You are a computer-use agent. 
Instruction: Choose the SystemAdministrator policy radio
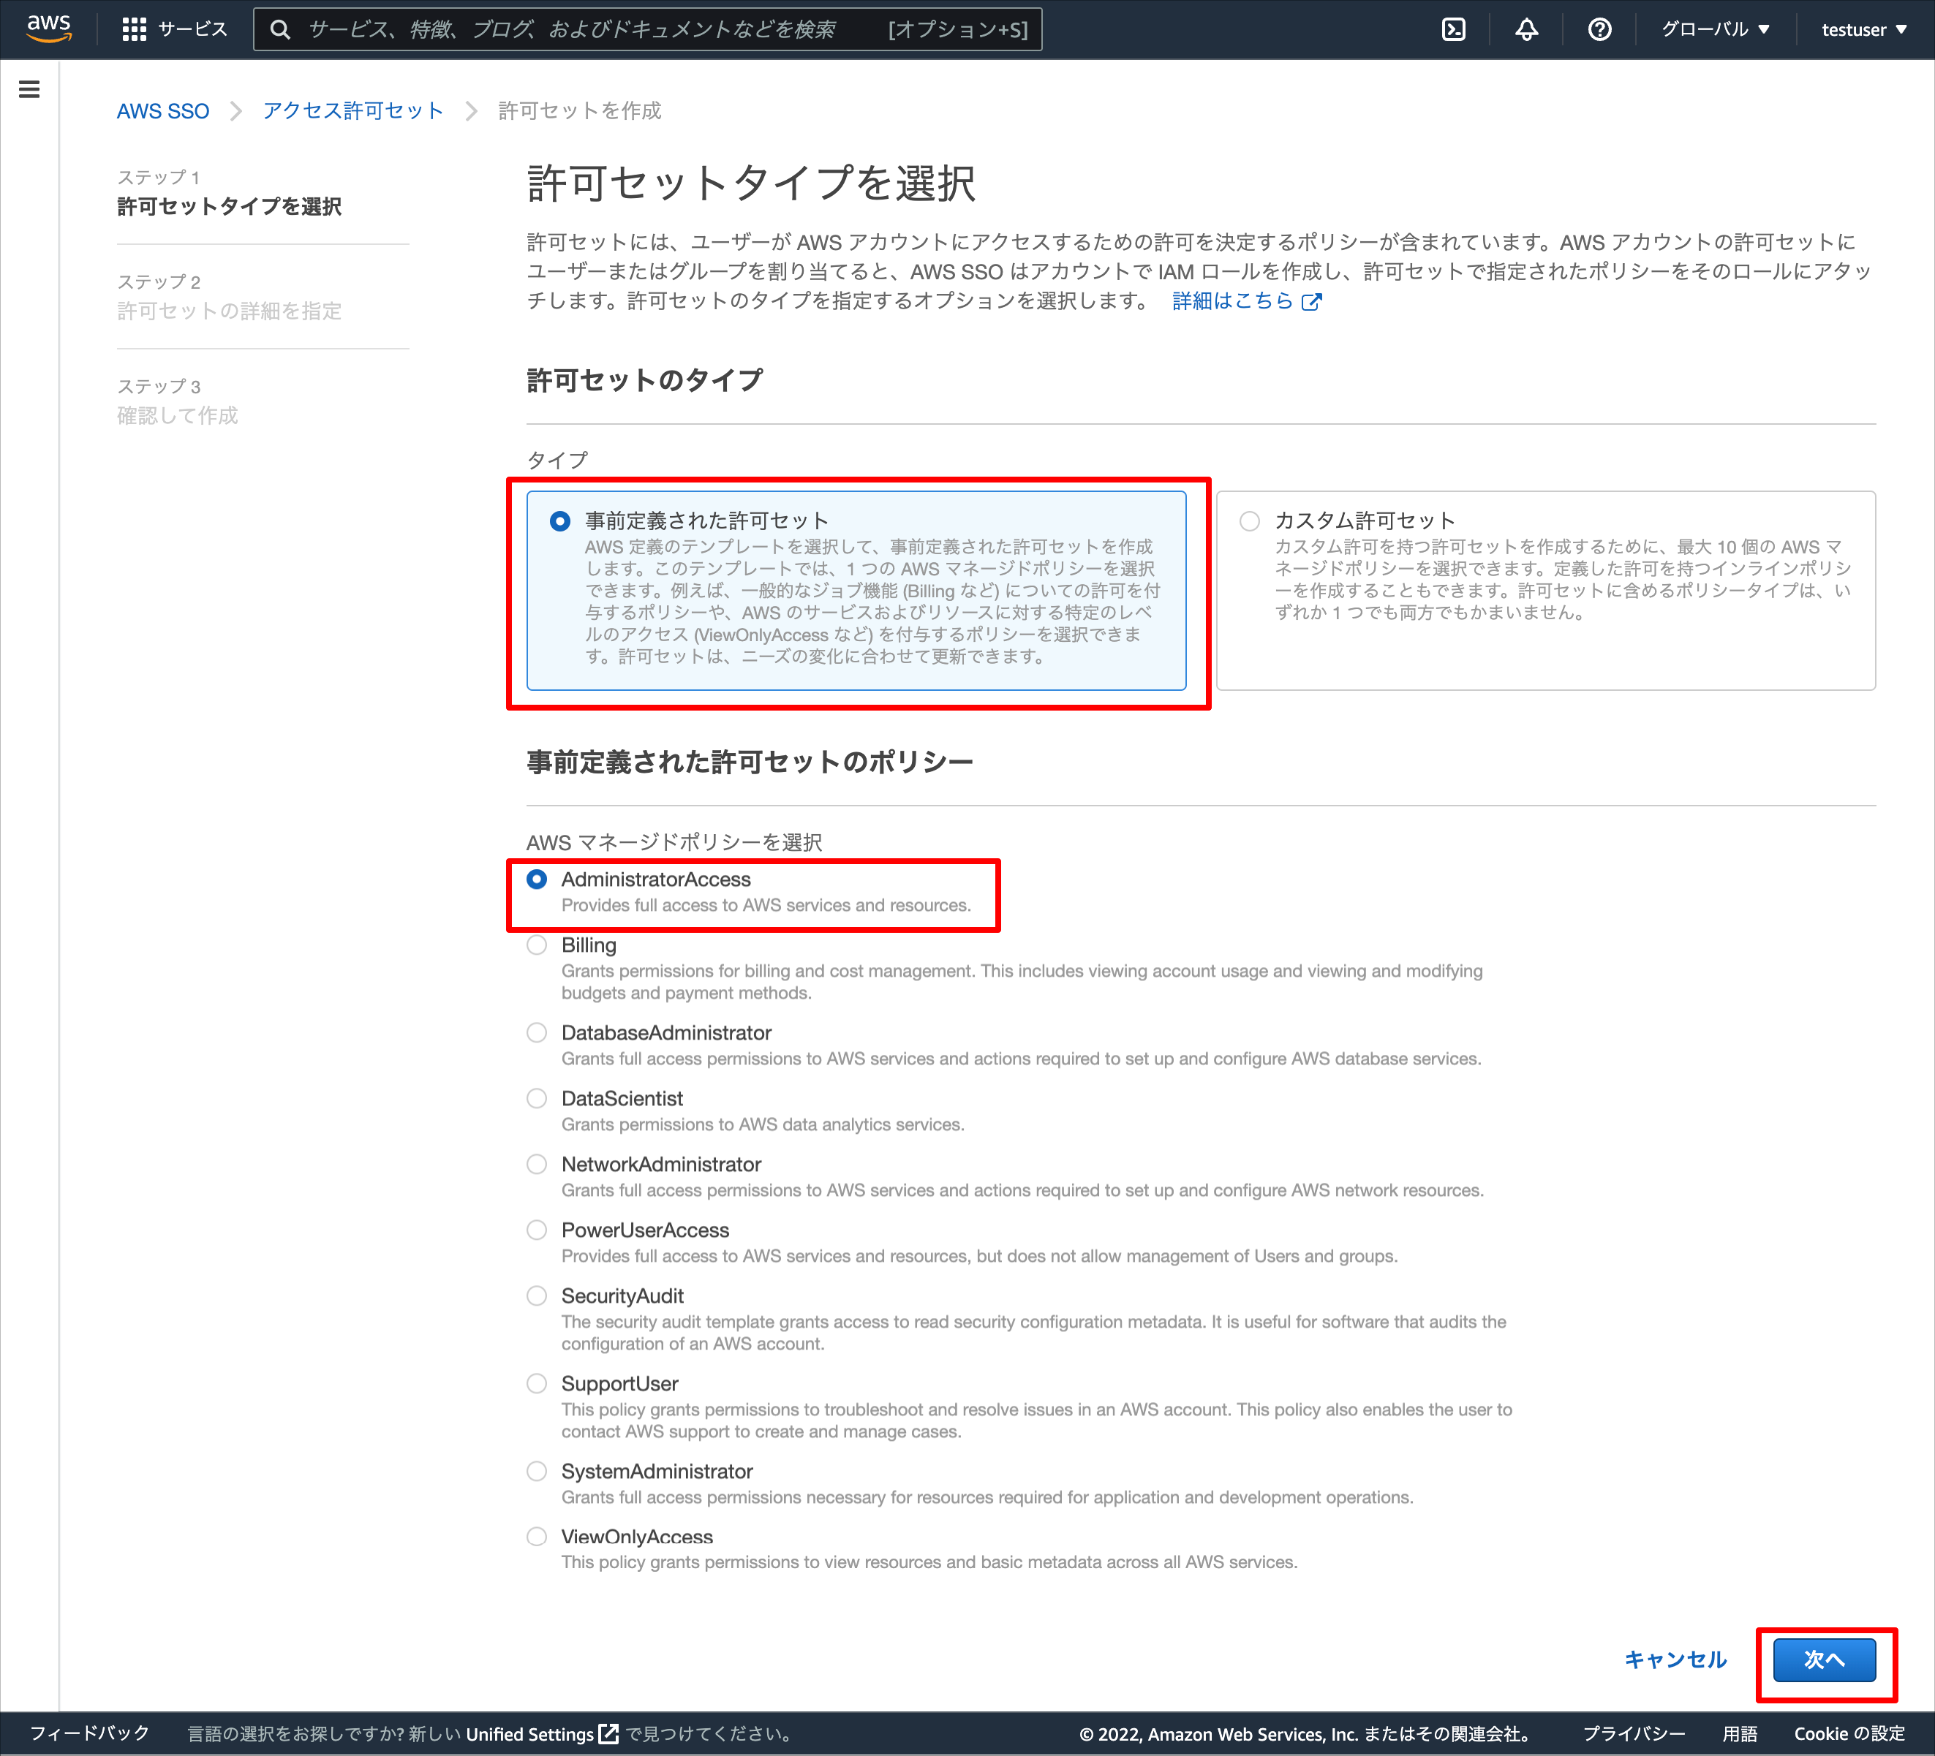point(537,1471)
